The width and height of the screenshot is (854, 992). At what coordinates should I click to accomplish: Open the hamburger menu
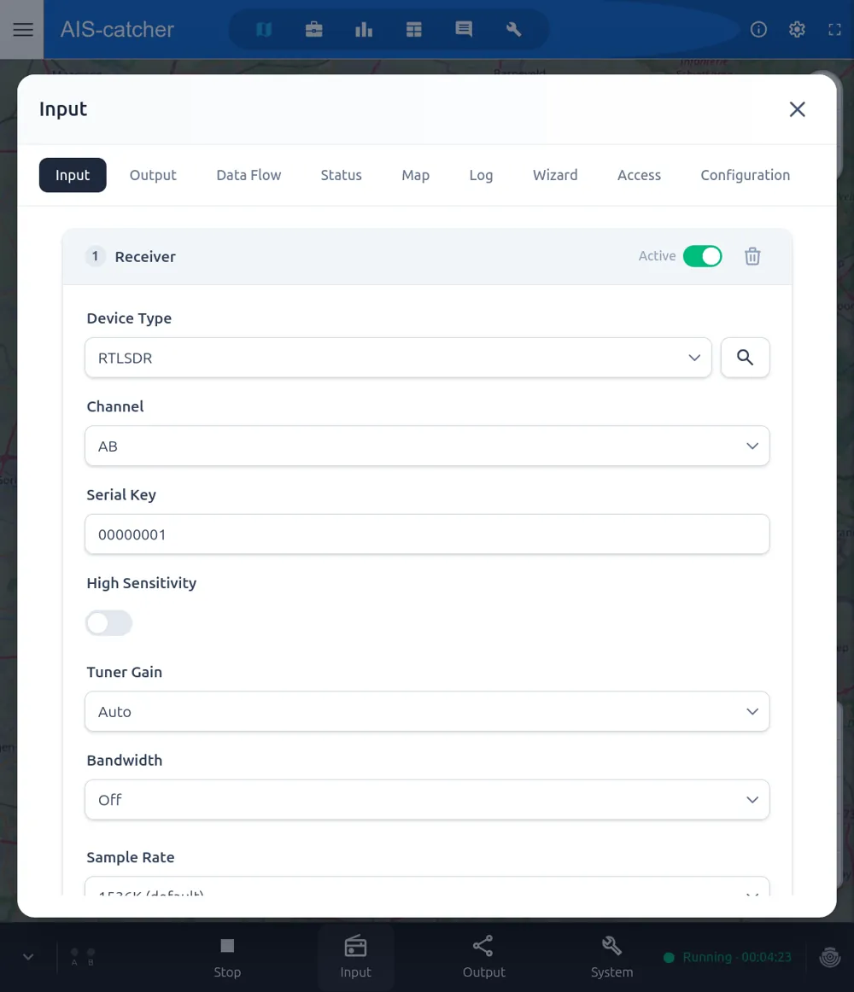click(x=23, y=29)
